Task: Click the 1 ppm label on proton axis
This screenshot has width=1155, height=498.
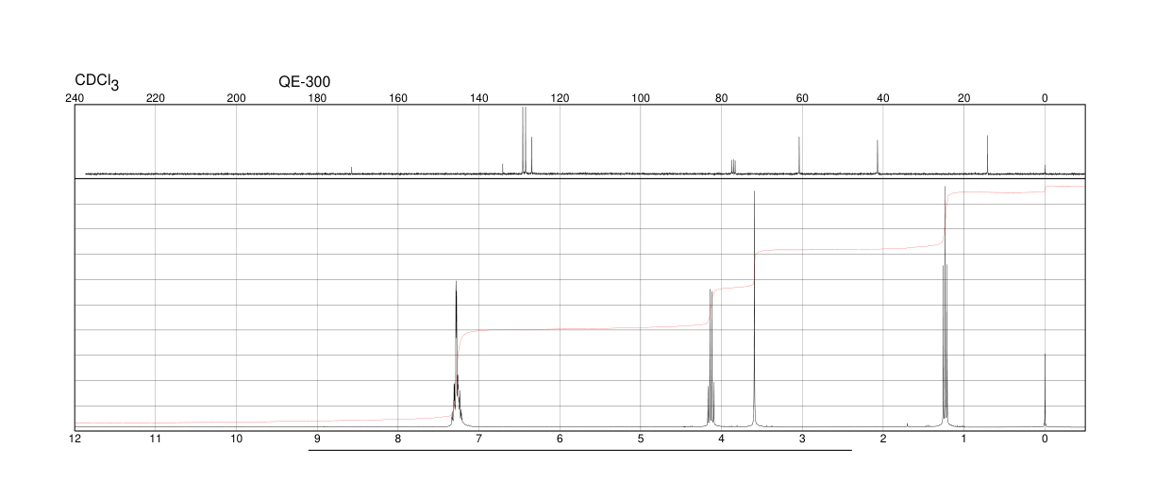Action: click(963, 440)
